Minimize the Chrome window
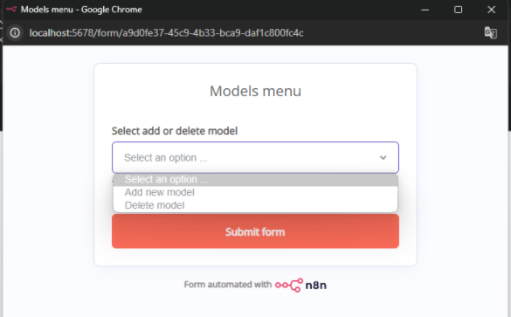Viewport: 511px width, 317px height. tap(425, 10)
